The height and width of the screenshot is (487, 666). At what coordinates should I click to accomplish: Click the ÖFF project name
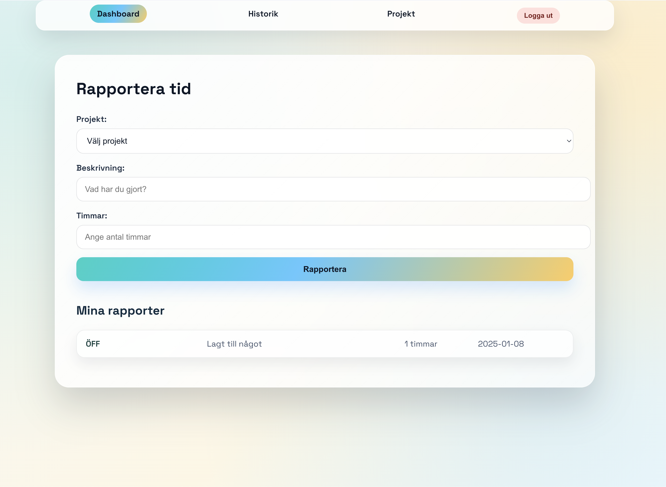pos(93,344)
